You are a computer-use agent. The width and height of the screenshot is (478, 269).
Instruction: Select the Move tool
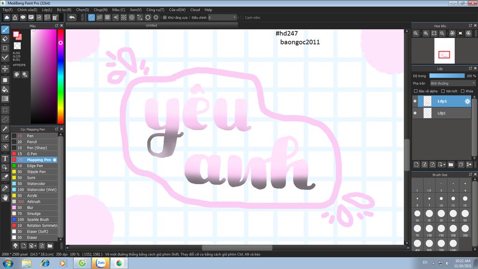(x=5, y=68)
